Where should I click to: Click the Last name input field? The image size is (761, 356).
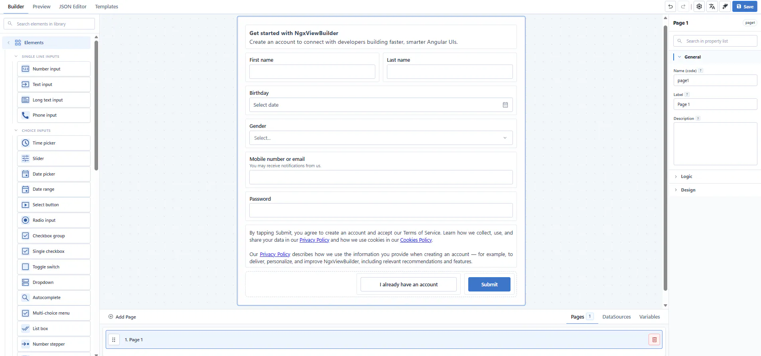450,72
